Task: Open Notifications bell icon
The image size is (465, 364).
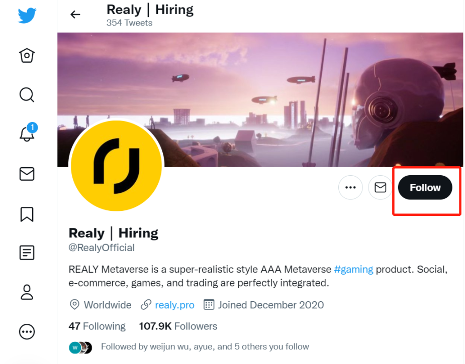Action: tap(27, 134)
